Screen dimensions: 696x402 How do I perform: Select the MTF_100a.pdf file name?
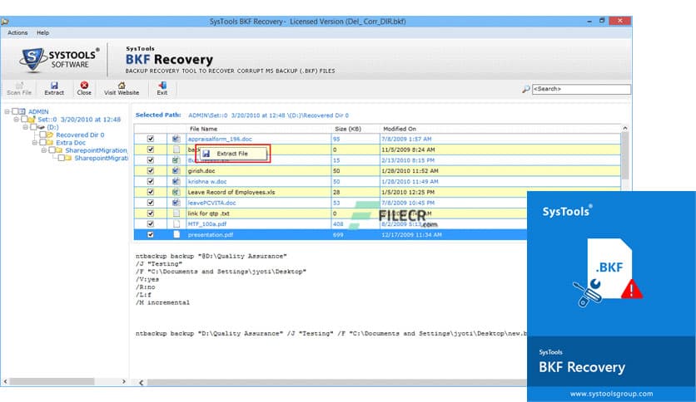206,224
